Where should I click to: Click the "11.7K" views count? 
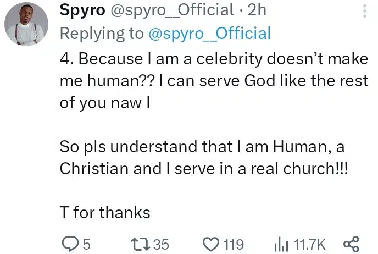311,244
